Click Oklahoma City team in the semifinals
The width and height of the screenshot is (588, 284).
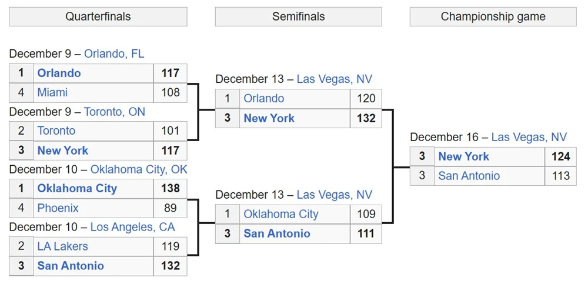pos(281,214)
